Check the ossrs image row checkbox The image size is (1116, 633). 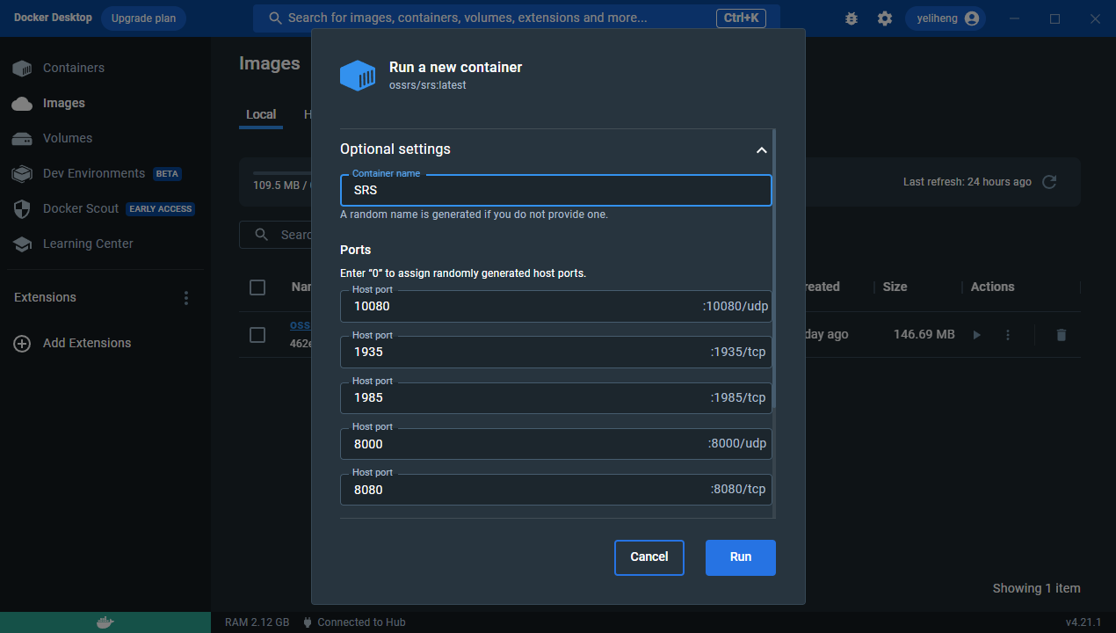257,335
